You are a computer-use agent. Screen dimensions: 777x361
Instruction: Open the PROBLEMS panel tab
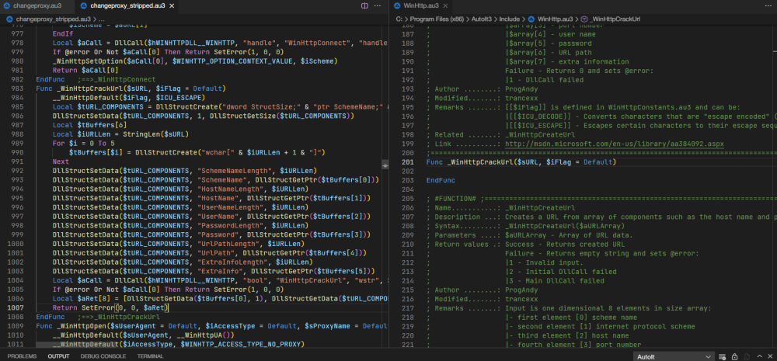[x=22, y=356]
